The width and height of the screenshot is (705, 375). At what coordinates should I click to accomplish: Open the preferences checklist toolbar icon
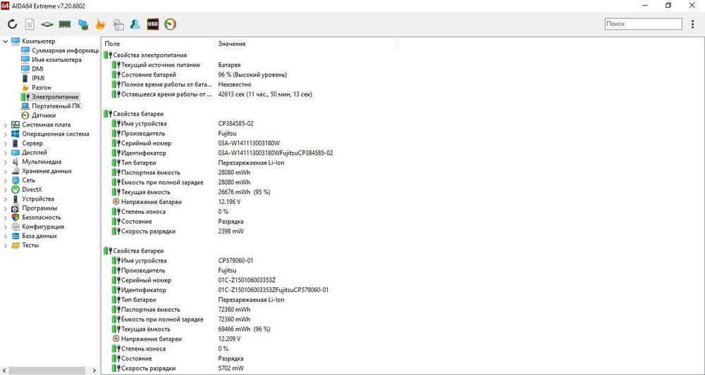click(118, 24)
